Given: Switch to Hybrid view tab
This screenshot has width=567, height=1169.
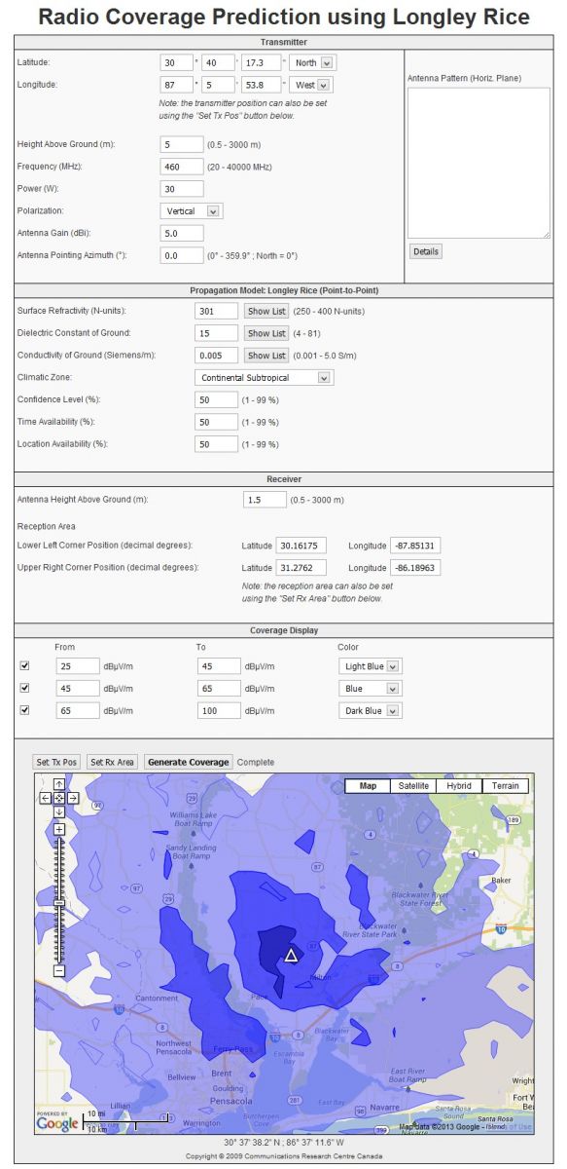Looking at the screenshot, I should 459,785.
